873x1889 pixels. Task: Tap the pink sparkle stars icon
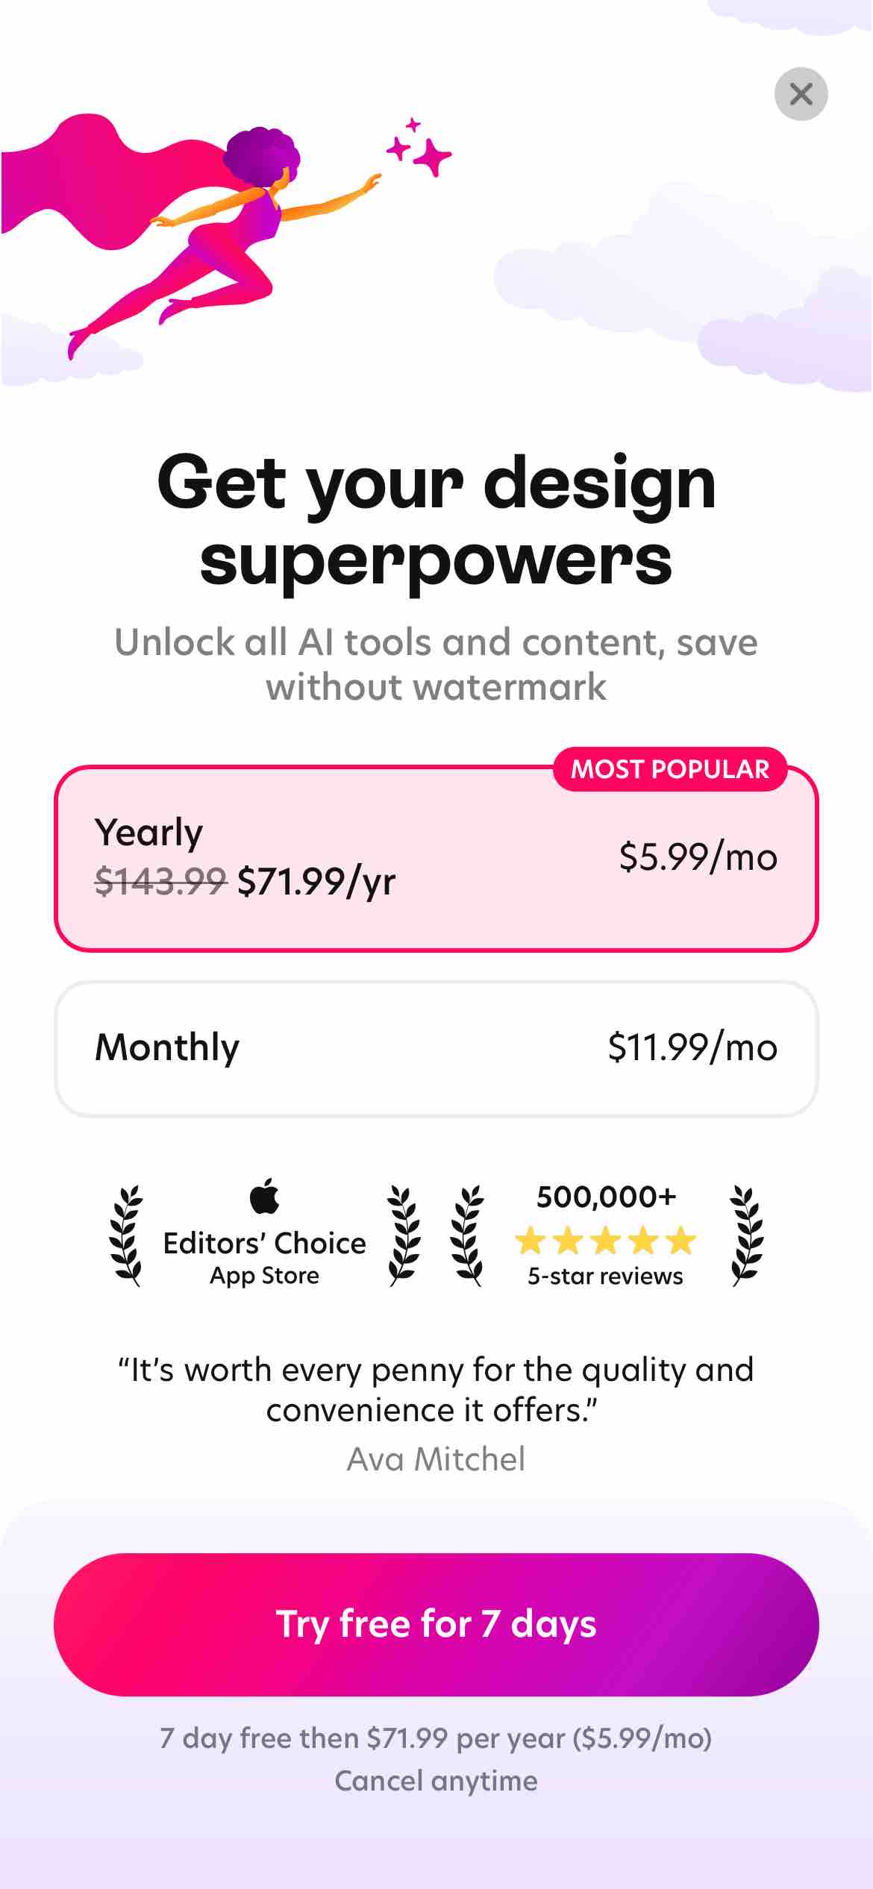(x=419, y=148)
